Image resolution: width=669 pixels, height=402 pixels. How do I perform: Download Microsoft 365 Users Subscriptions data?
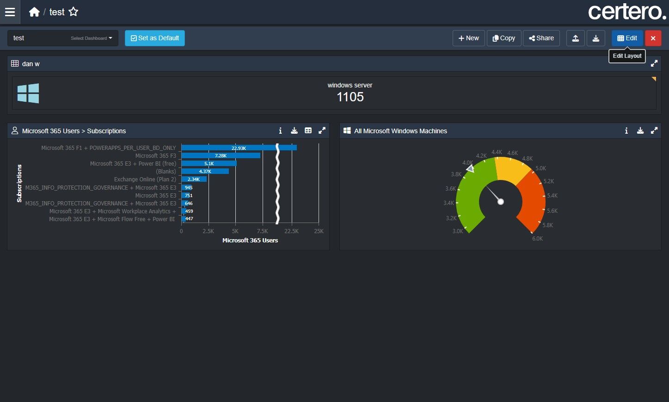pos(294,131)
